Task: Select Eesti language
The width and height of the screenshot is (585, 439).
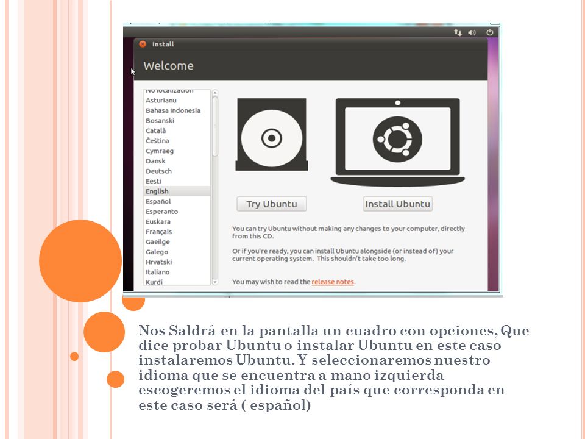Action: (x=177, y=181)
